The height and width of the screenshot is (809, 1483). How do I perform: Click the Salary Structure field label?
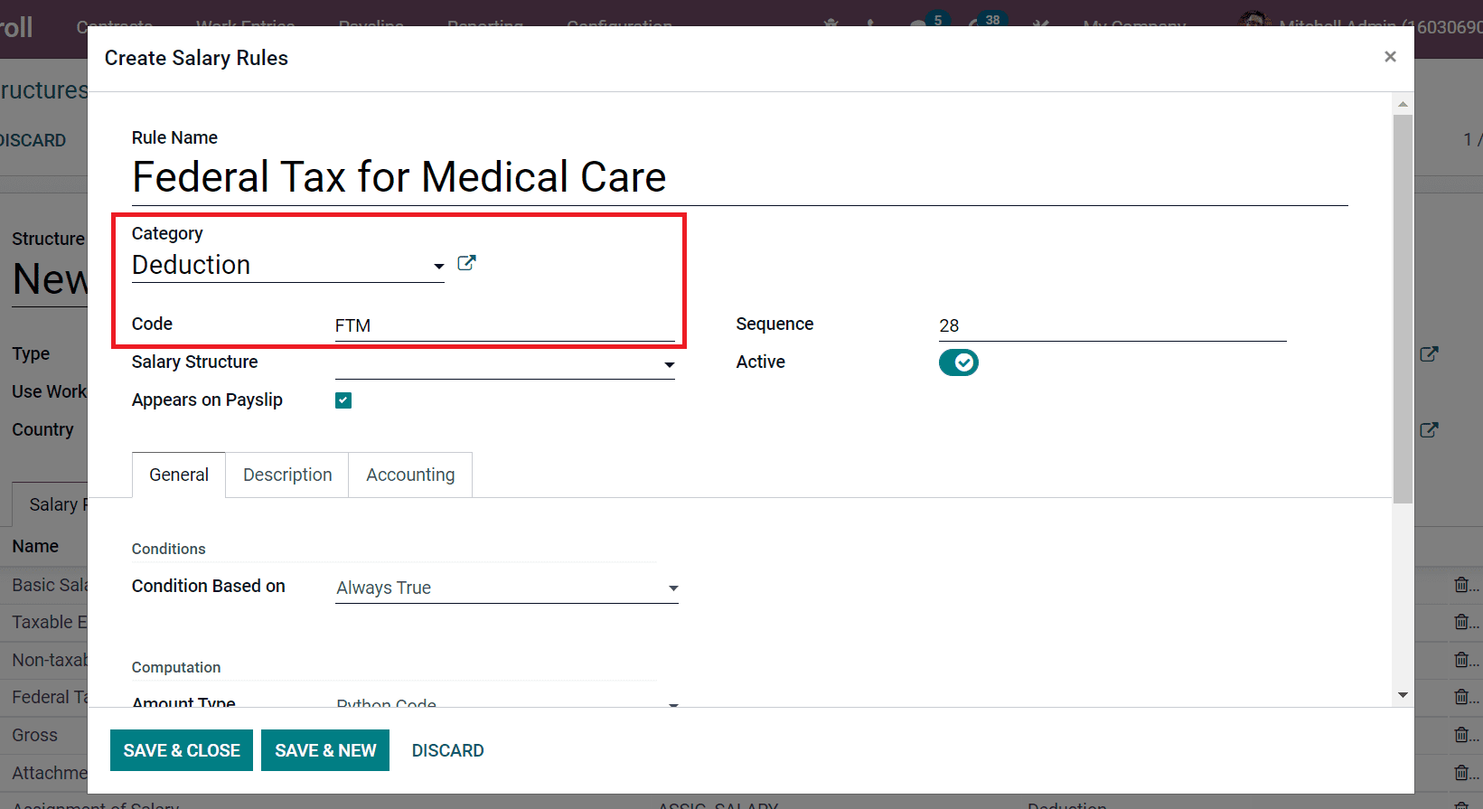tap(195, 362)
